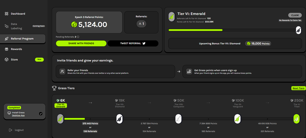This screenshot has height=138, width=306.
Task: Click the 136 Referrals label
Action: coord(90,131)
